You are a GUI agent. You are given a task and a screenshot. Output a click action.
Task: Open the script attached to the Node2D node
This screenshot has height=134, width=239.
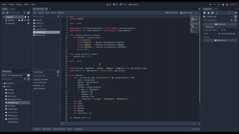pyautogui.click(x=25, y=17)
